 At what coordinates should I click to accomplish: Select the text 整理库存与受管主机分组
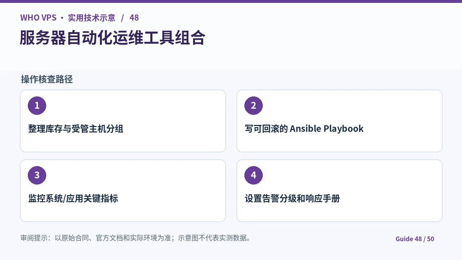coord(76,129)
